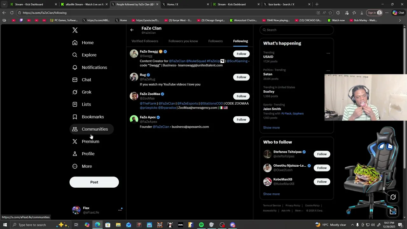This screenshot has width=407, height=229.
Task: Follow Olwethu Njoloza-Le...
Action: click(322, 168)
